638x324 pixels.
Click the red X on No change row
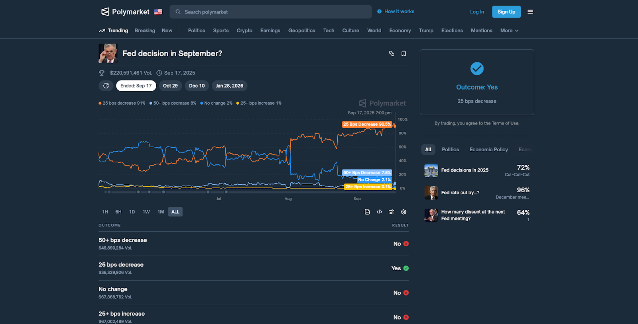(406, 293)
